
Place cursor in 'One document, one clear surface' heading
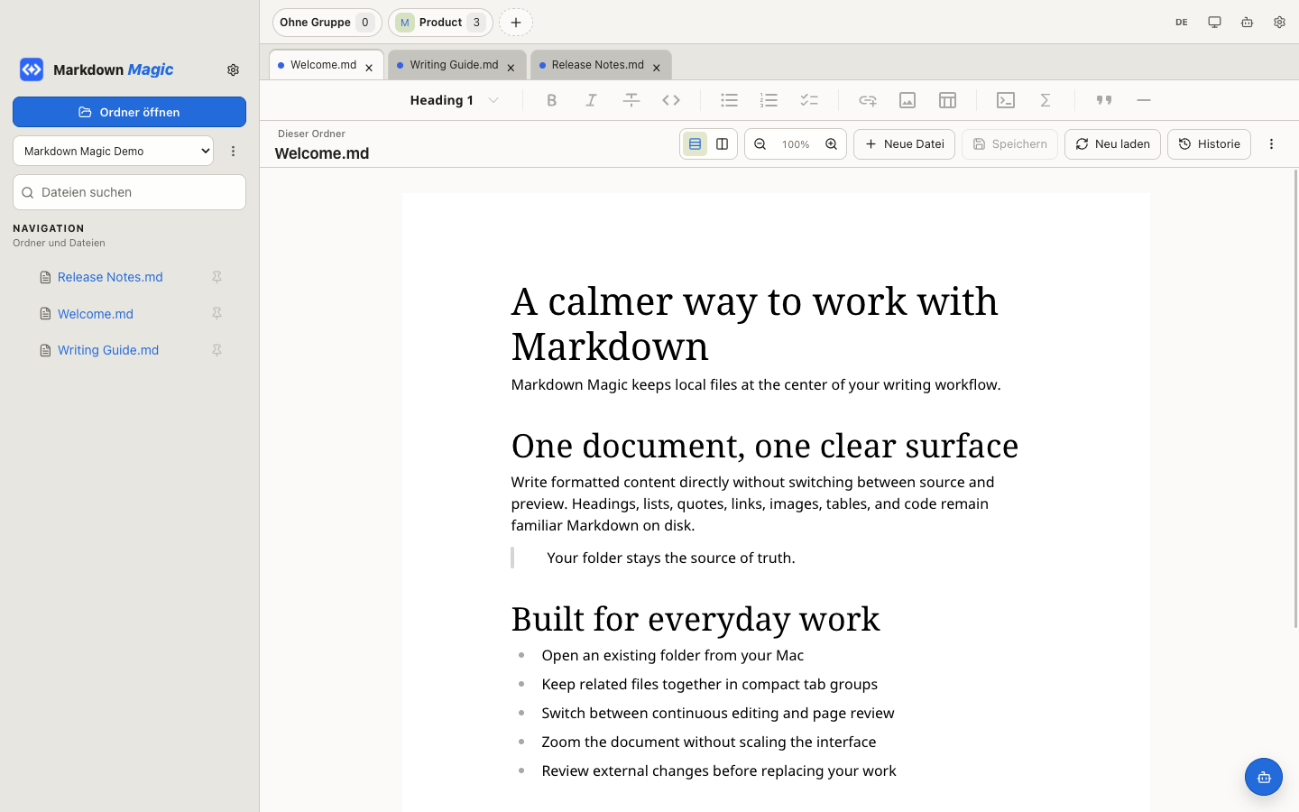[765, 446]
